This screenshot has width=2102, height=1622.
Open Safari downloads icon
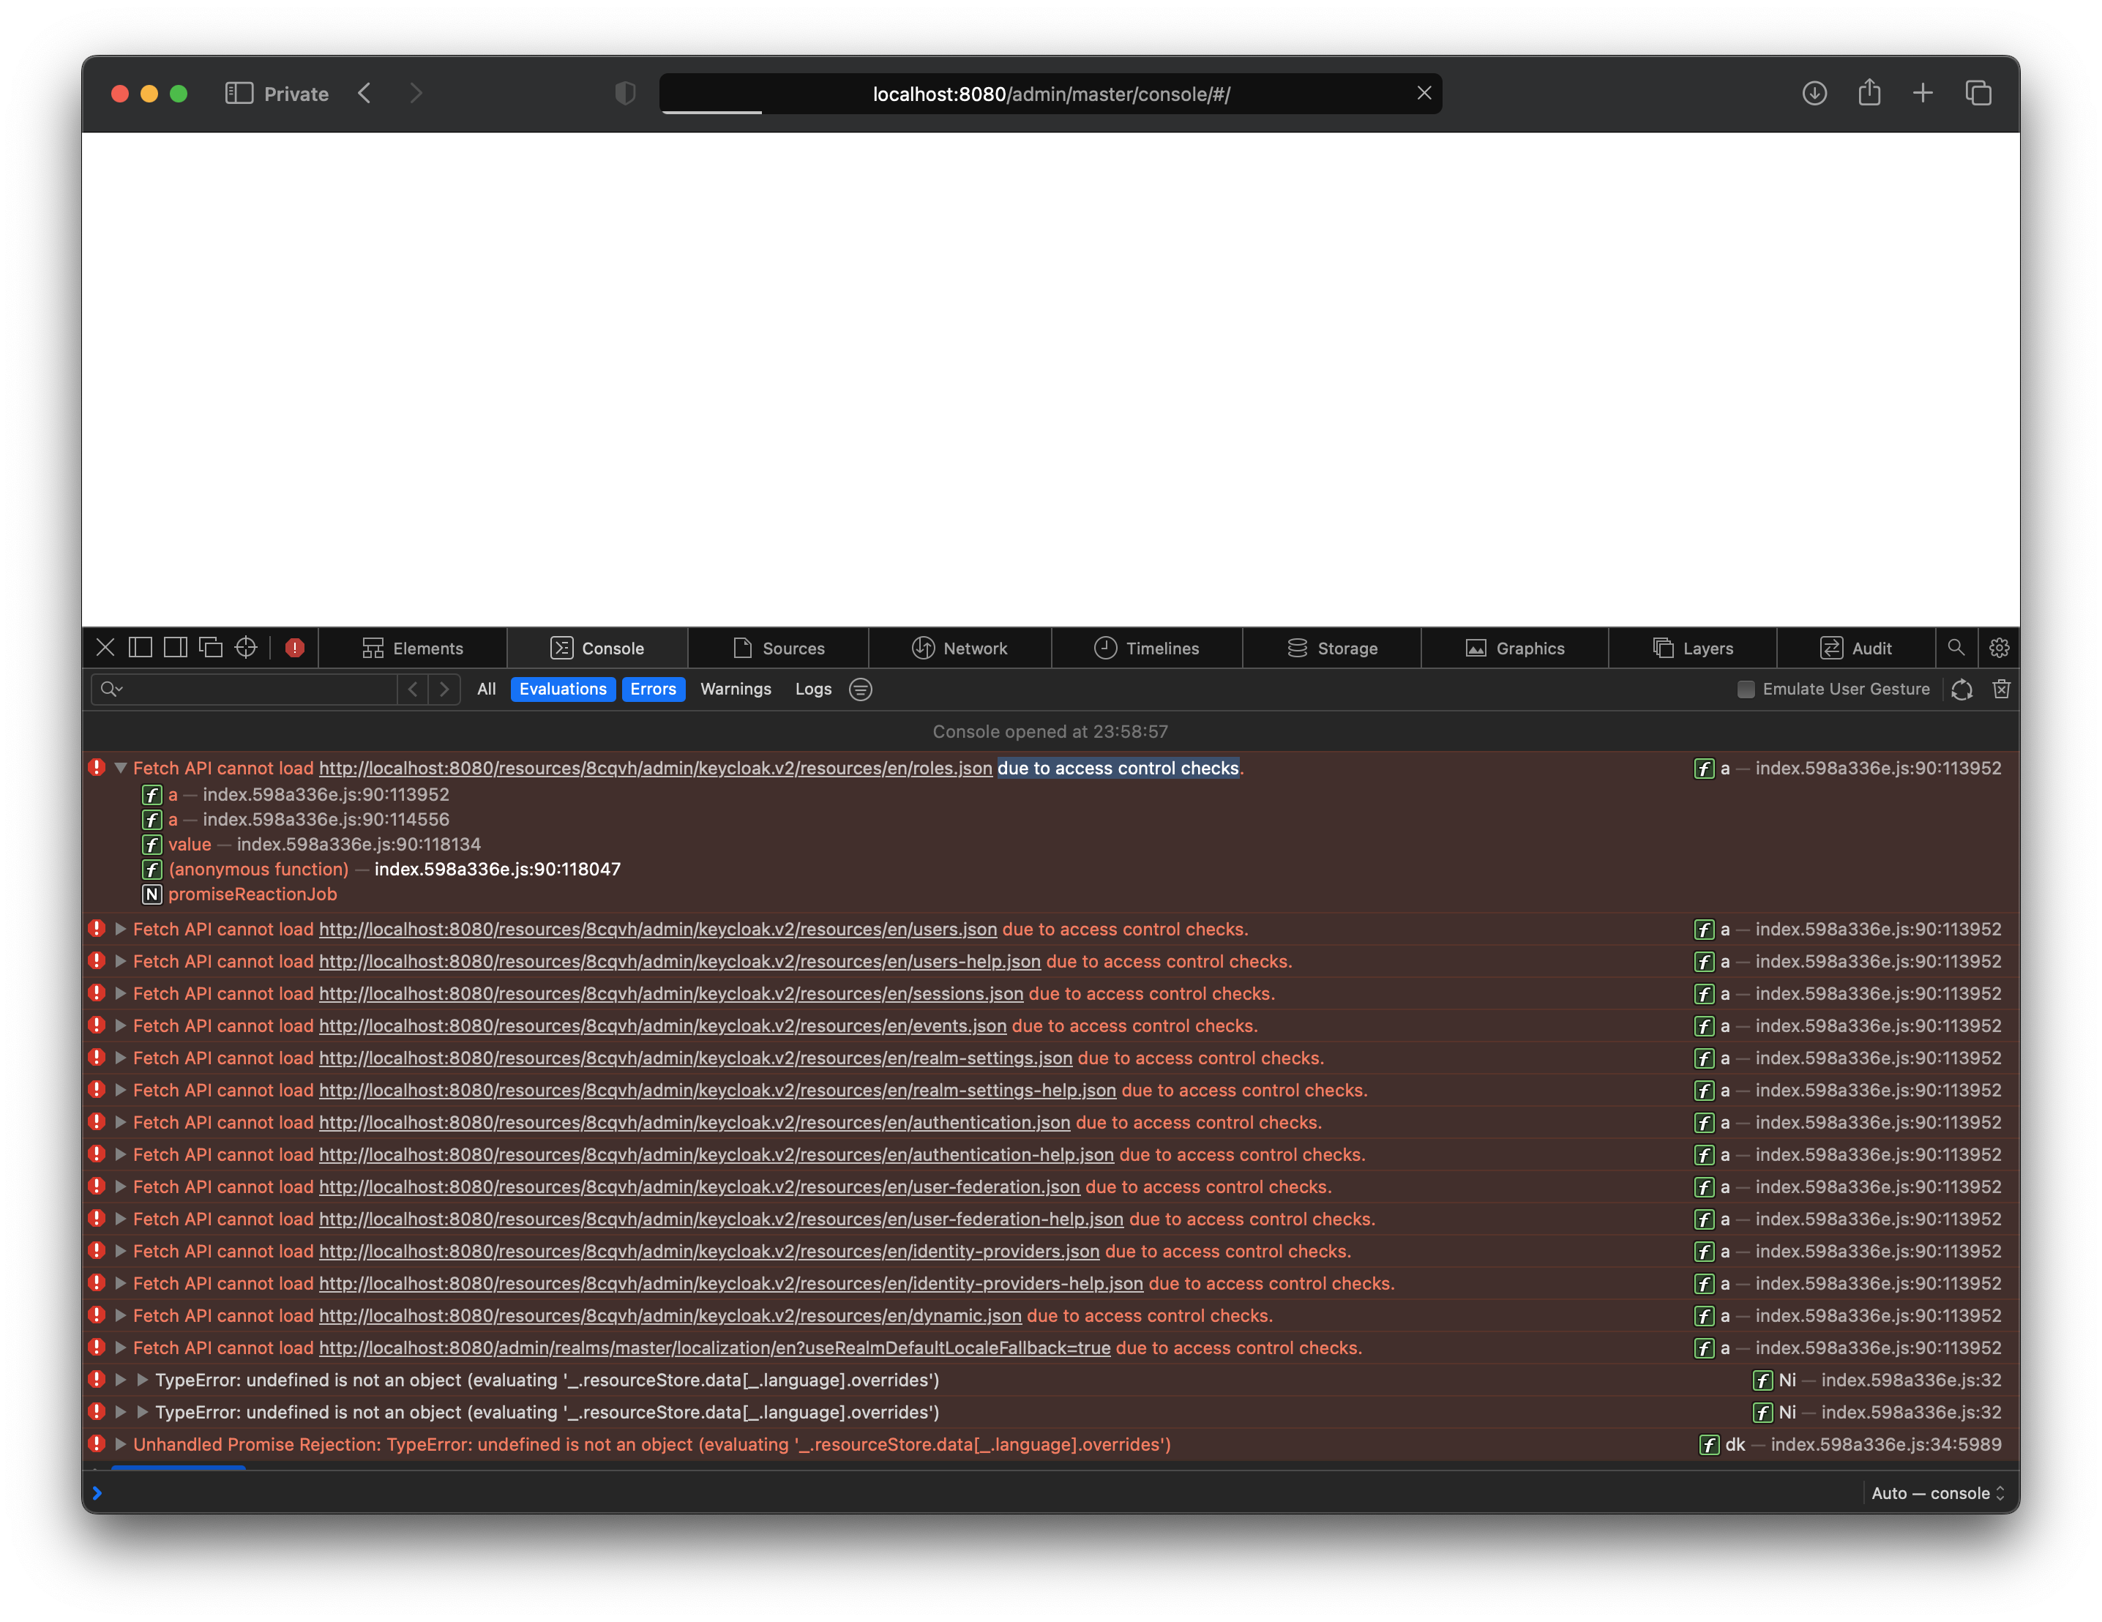coord(1814,94)
